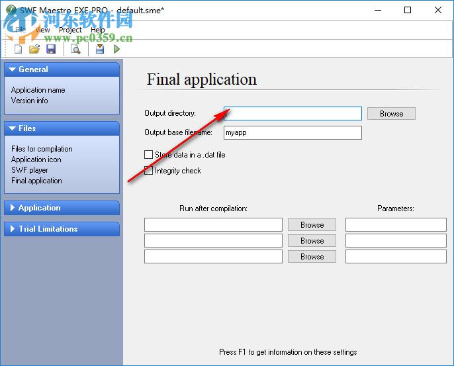This screenshot has height=366, width=454.
Task: Click first Run after compilation field
Action: tap(213, 225)
